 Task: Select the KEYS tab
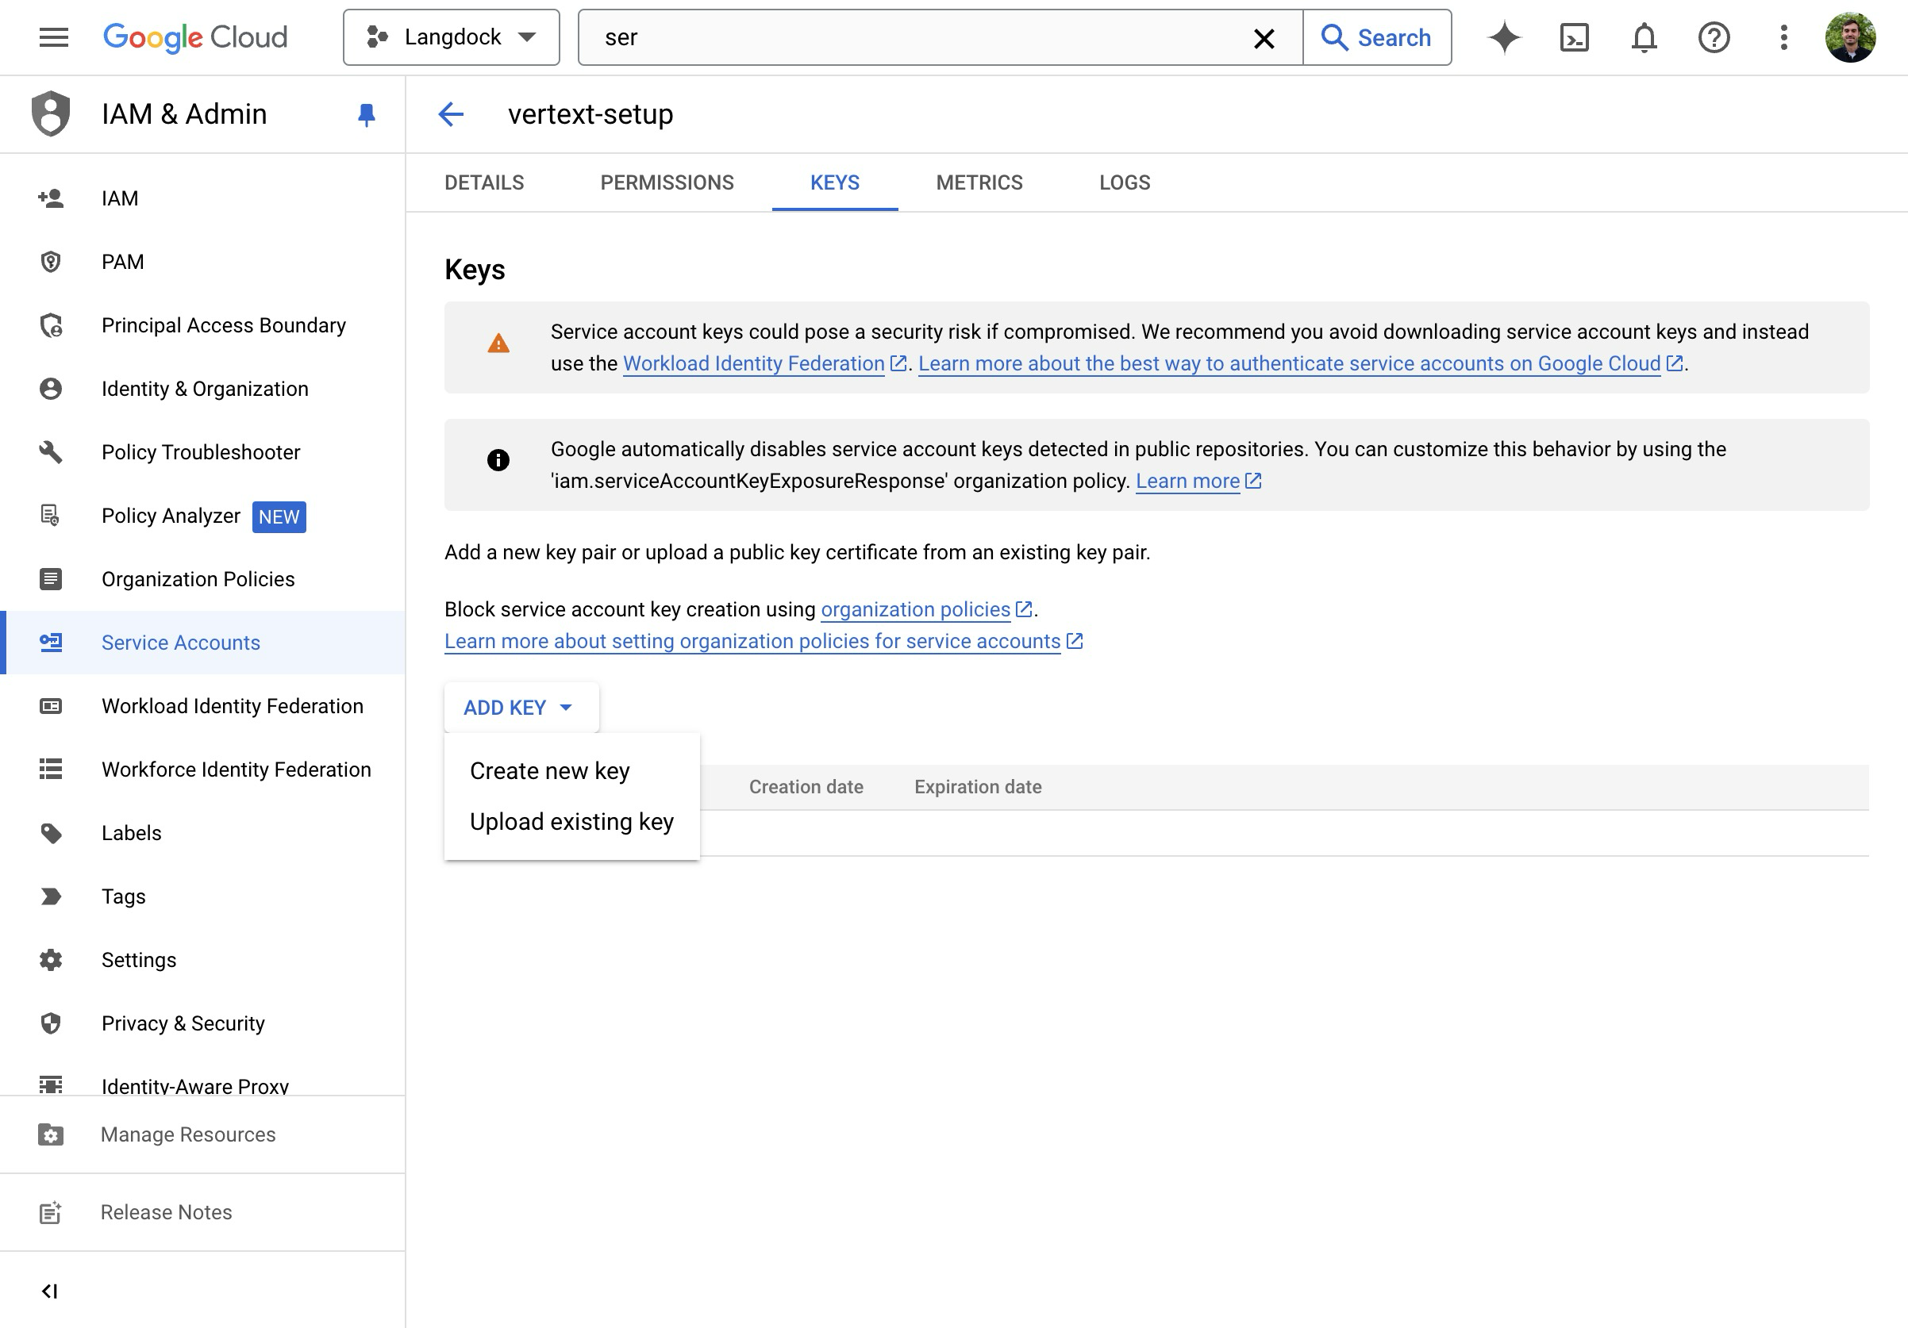pyautogui.click(x=834, y=182)
